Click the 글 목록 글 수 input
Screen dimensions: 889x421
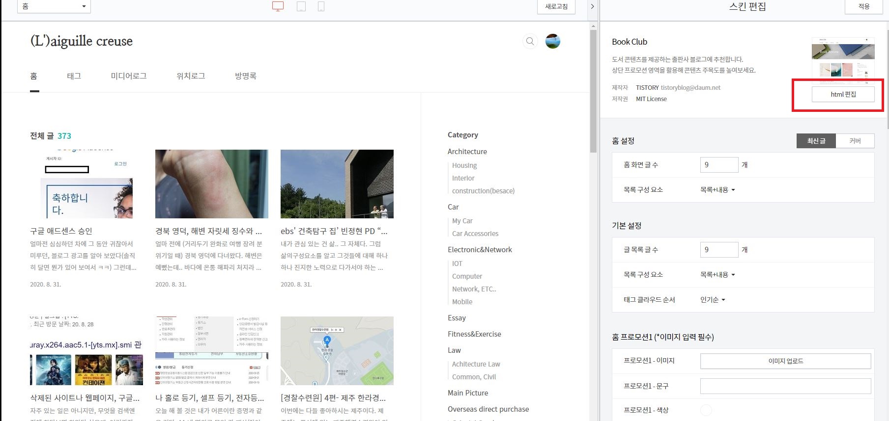(719, 250)
